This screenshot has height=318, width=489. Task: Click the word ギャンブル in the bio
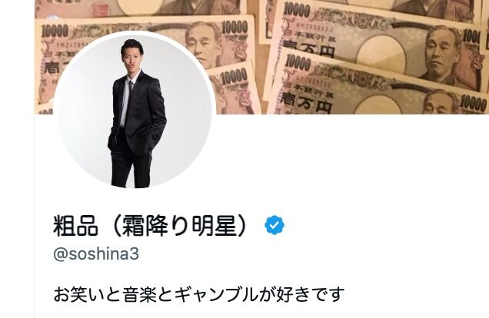click(216, 294)
